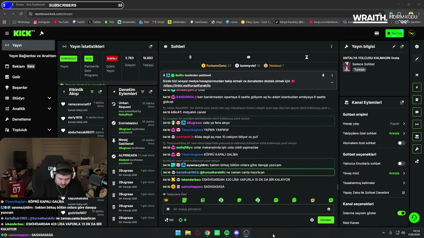Open Takipçilere özel sohbet setting
The image size is (424, 238).
click(x=374, y=134)
